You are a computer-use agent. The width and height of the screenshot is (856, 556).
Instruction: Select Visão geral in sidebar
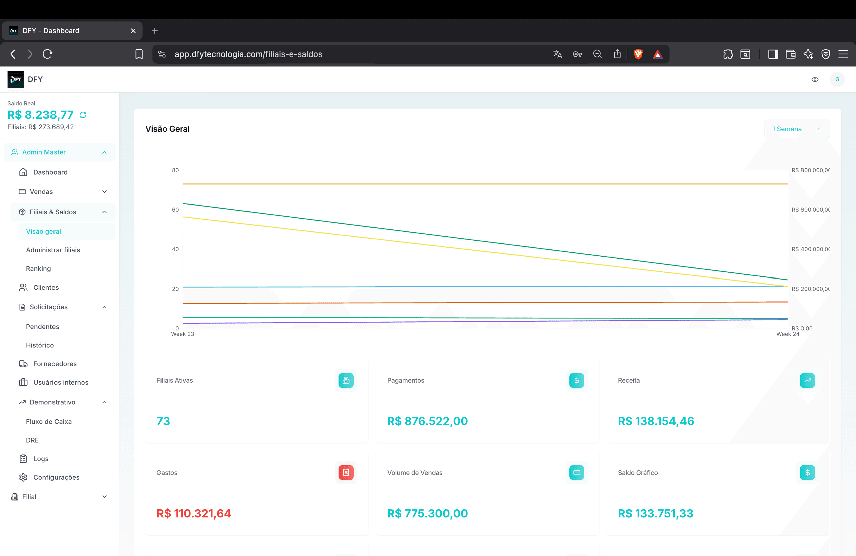67,231
